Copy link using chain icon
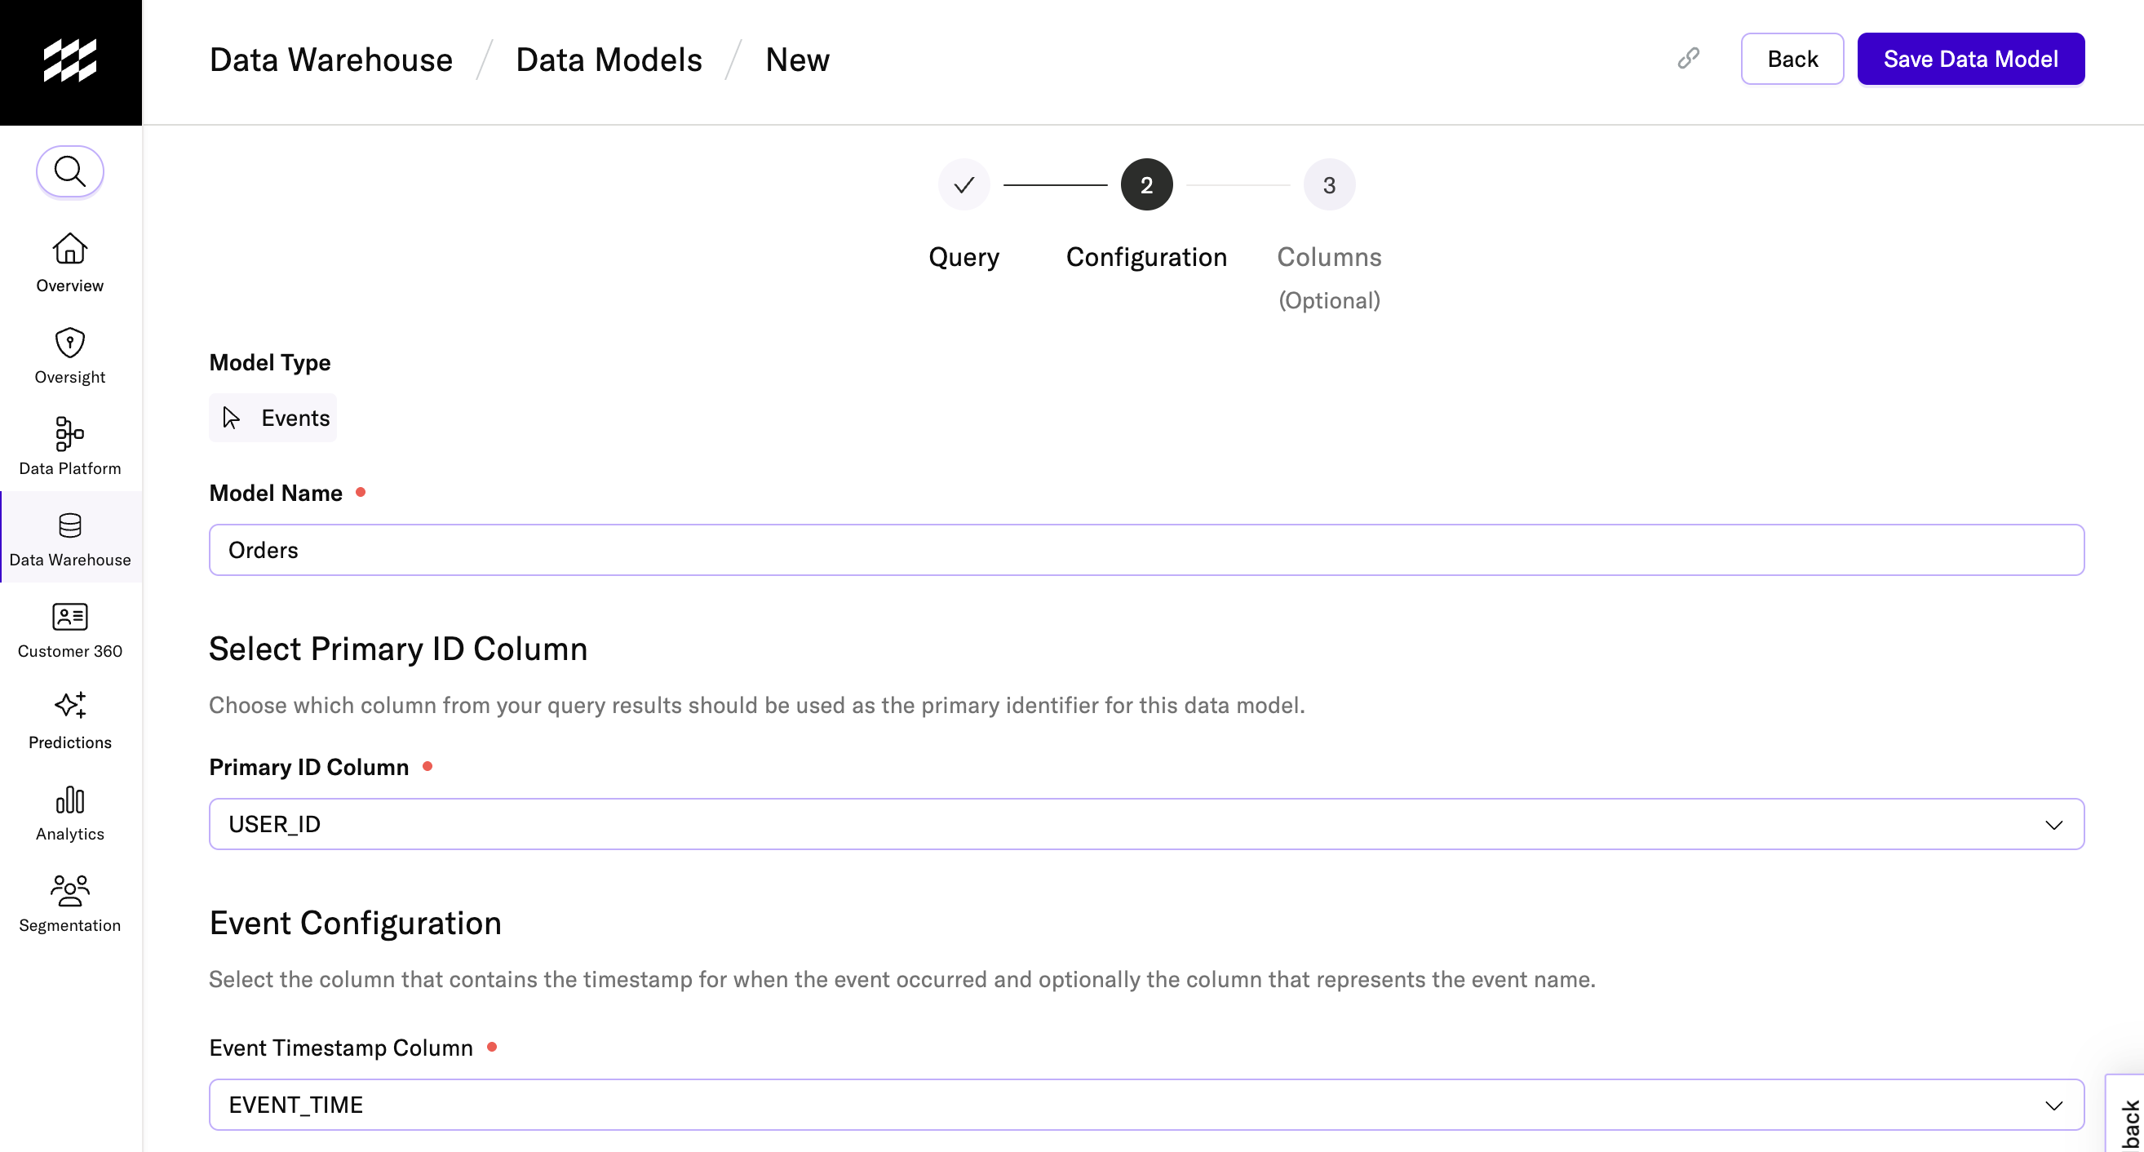 point(1688,58)
